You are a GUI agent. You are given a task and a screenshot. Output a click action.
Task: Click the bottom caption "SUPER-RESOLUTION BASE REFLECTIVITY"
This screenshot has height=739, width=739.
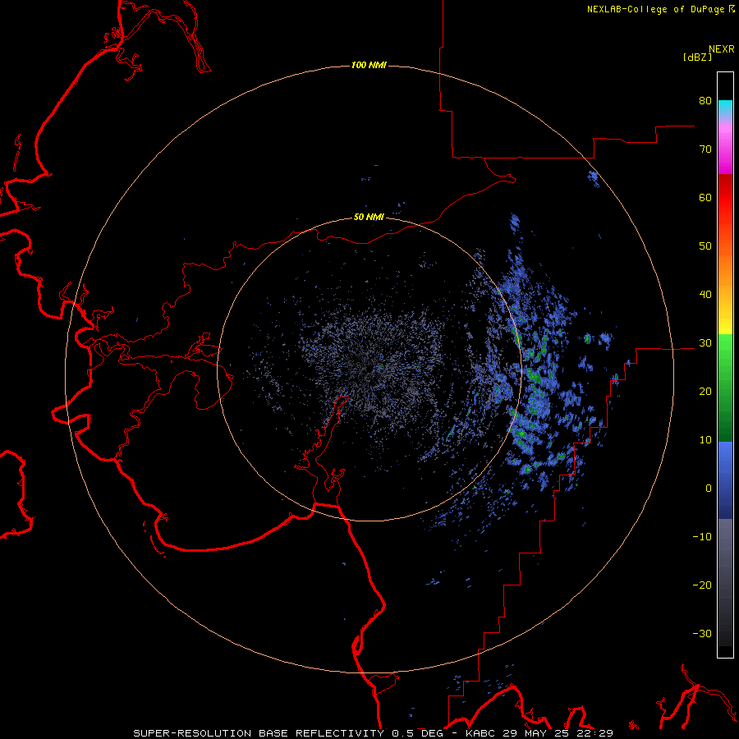point(259,733)
